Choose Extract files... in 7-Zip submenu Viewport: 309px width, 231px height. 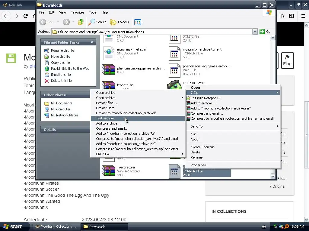(x=138, y=103)
